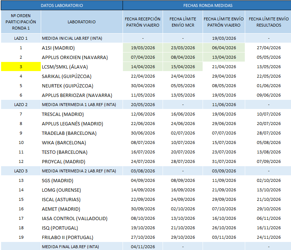The height and width of the screenshot is (250, 291).
Task: Select the LABORATORIO column header
Action: [81, 22]
